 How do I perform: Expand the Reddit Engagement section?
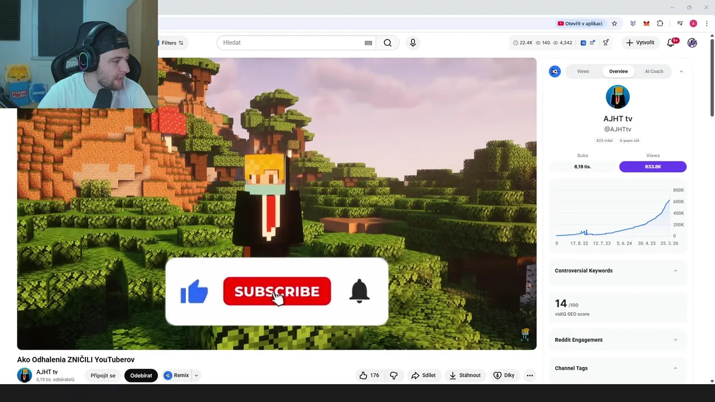(x=675, y=340)
